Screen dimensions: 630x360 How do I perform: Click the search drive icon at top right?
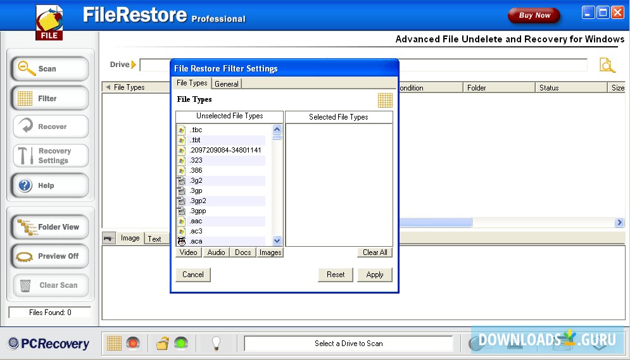point(607,65)
